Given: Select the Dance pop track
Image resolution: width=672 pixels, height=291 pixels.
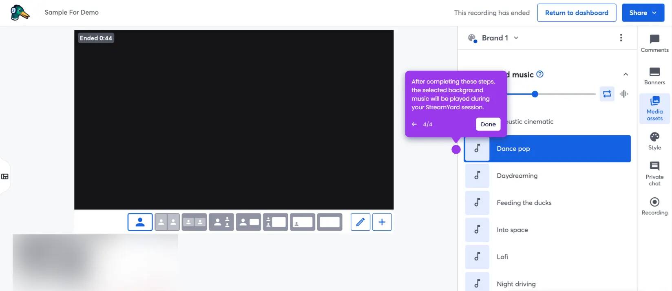Looking at the screenshot, I should [547, 149].
